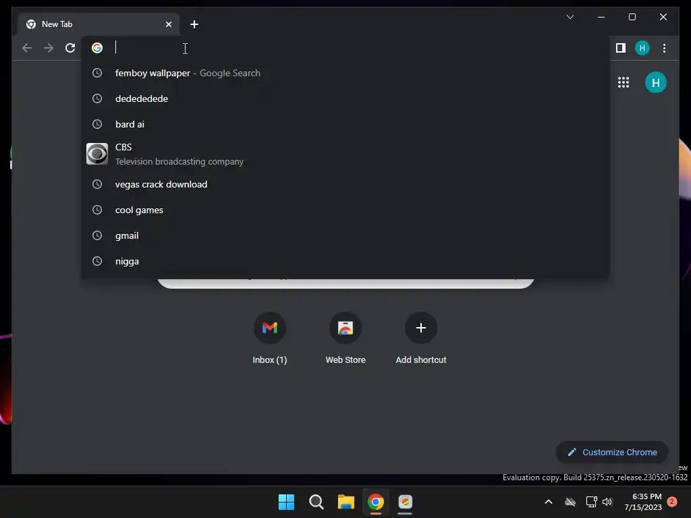Click the volume speaker tray icon

click(607, 502)
